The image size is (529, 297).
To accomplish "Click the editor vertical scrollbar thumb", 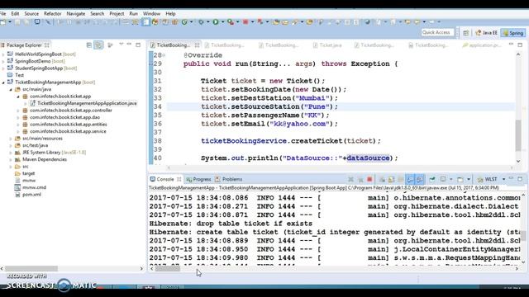I will (518, 135).
